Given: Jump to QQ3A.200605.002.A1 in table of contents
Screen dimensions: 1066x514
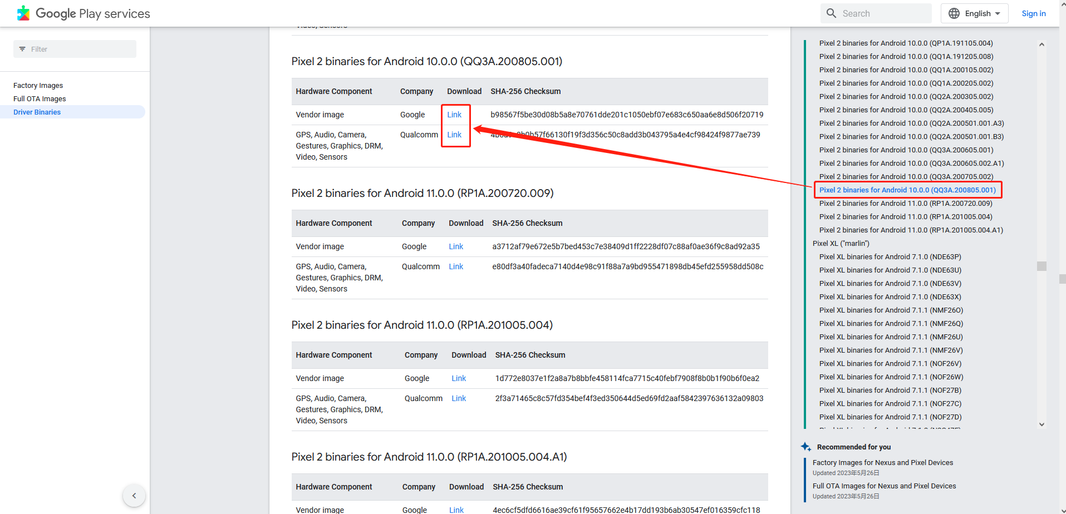Looking at the screenshot, I should click(912, 163).
